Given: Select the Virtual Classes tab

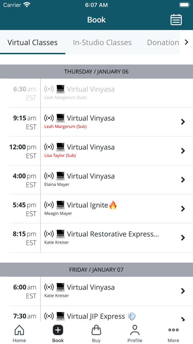Looking at the screenshot, I should [33, 42].
